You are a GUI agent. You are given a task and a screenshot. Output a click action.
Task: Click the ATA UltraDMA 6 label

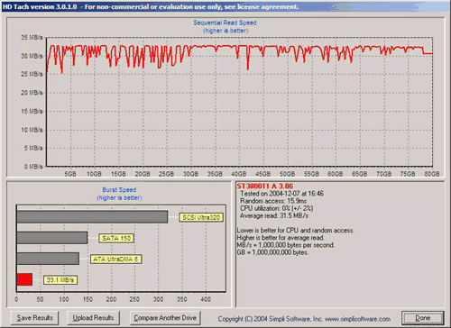click(x=115, y=260)
